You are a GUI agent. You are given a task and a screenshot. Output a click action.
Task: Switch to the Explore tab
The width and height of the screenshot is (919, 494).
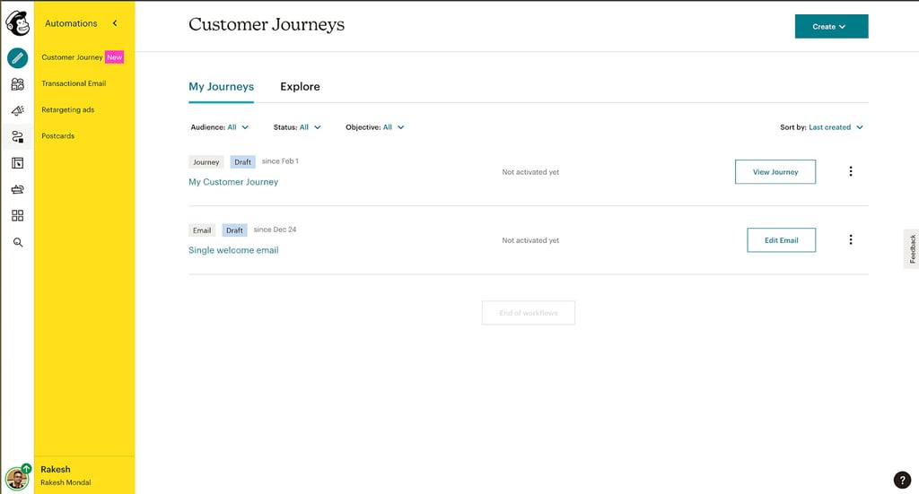(300, 87)
